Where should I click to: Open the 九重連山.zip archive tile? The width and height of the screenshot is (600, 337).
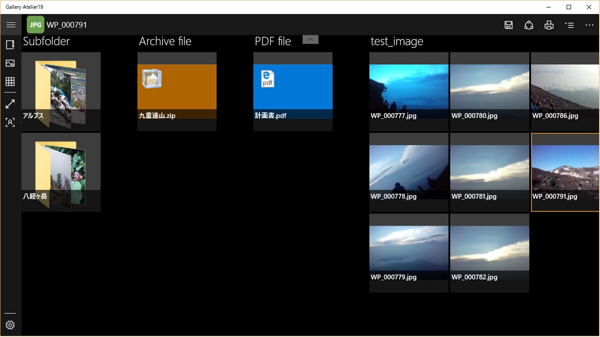[177, 92]
